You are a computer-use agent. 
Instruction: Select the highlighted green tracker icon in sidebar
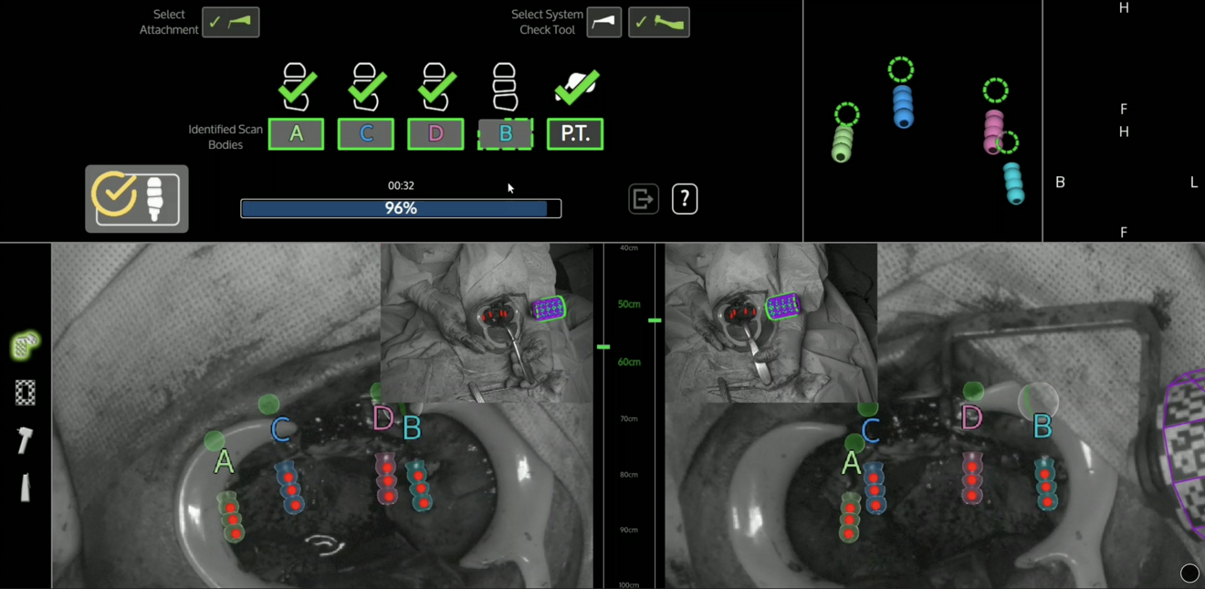tap(26, 345)
